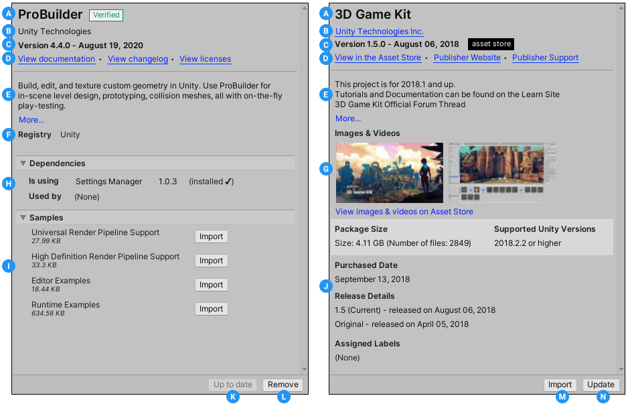
Task: Import the Editor Examples sample
Action: (x=211, y=284)
